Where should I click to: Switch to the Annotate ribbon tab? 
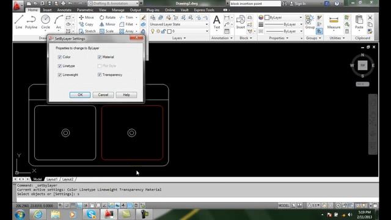click(x=64, y=10)
